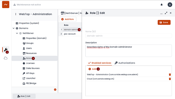Expand the Role edit panel to fullscreen
The image size is (175, 99).
coord(166,13)
